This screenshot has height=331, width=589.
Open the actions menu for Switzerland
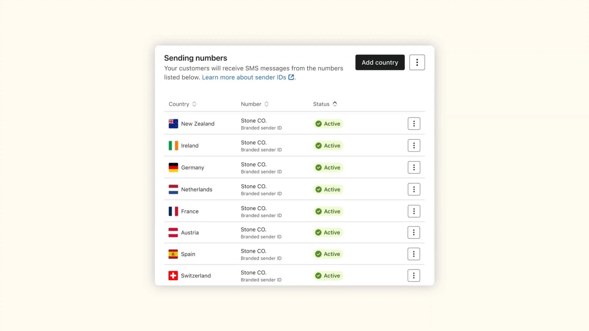tap(414, 276)
